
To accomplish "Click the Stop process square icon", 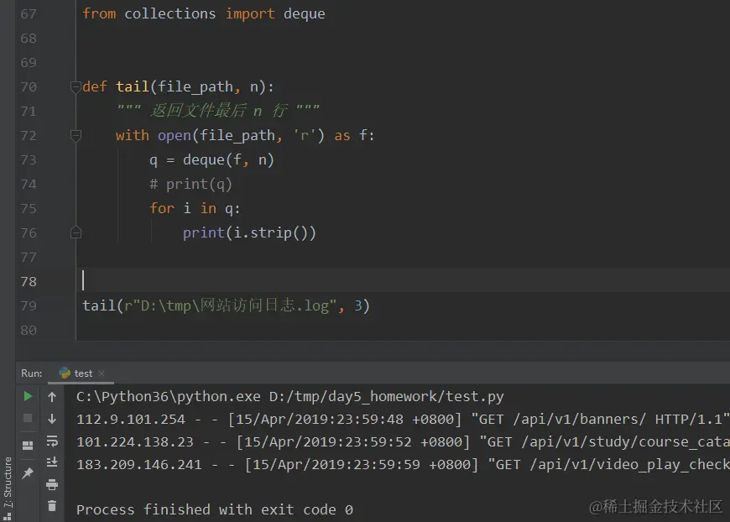I will [28, 418].
